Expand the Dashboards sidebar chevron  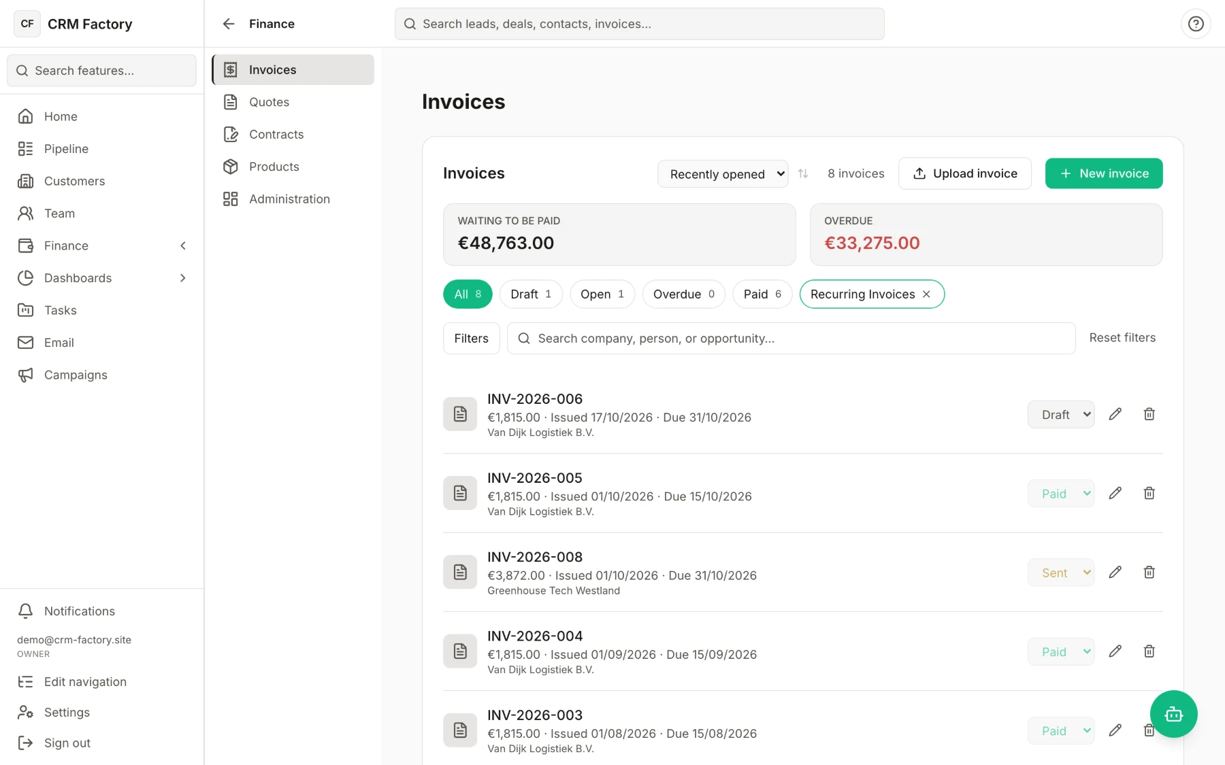(x=183, y=278)
